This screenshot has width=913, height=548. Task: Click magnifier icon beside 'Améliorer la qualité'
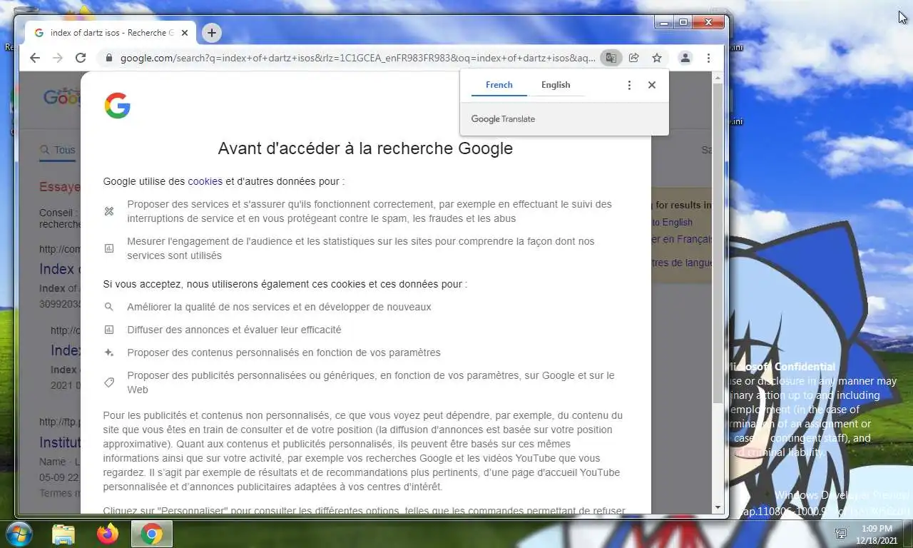[109, 307]
